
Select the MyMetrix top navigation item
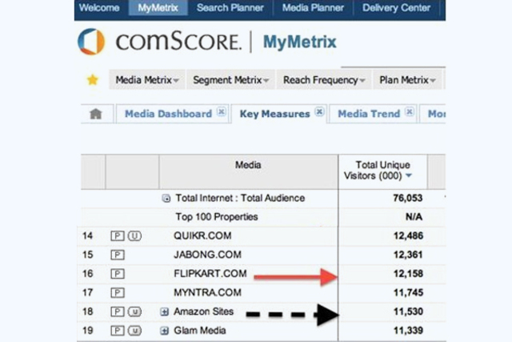coord(158,7)
